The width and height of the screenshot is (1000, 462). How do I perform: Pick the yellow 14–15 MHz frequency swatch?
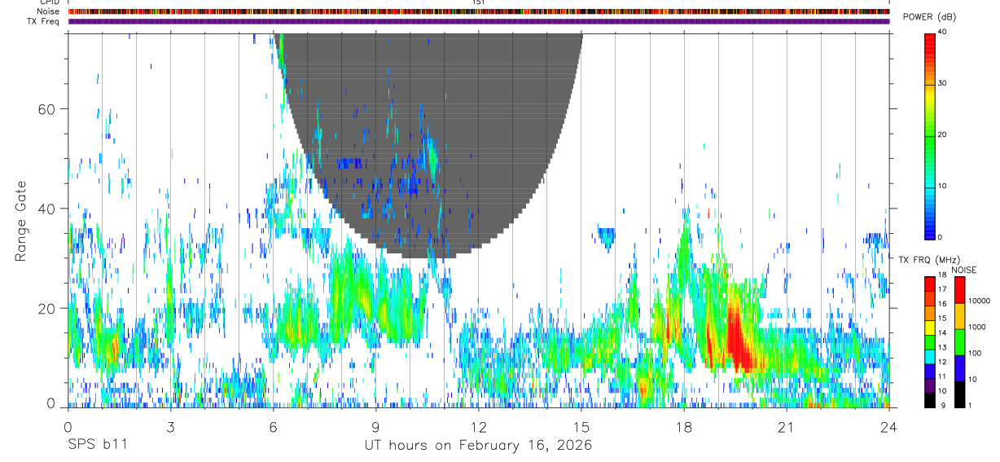[929, 328]
